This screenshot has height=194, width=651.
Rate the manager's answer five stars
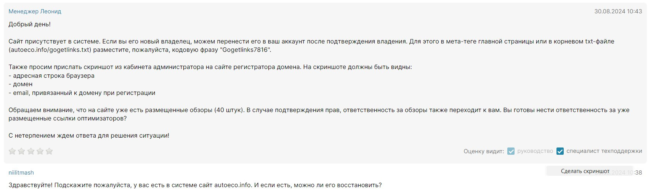[49, 151]
